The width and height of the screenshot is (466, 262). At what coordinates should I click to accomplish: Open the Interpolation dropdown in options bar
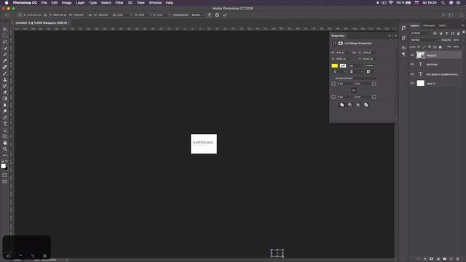(x=197, y=15)
